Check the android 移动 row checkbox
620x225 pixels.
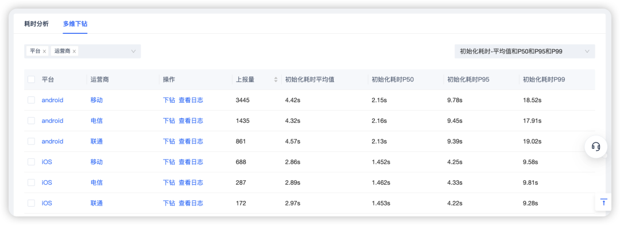click(31, 100)
